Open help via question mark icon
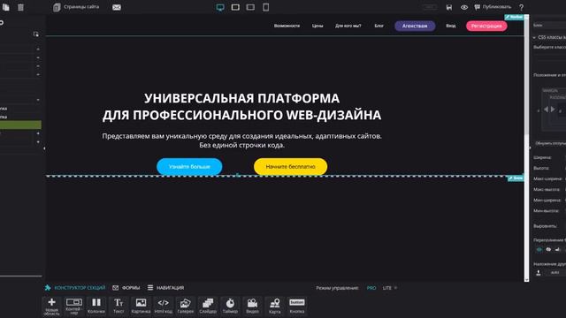The height and width of the screenshot is (318, 566). pos(521,7)
